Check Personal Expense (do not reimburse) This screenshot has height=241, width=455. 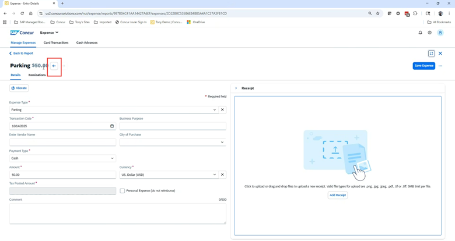point(123,191)
